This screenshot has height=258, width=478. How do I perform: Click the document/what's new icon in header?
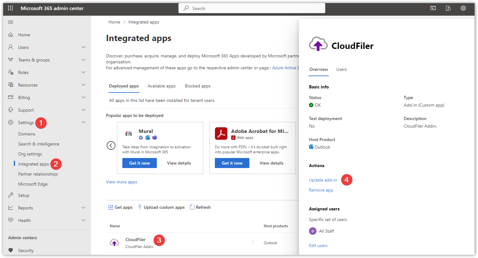click(x=448, y=8)
